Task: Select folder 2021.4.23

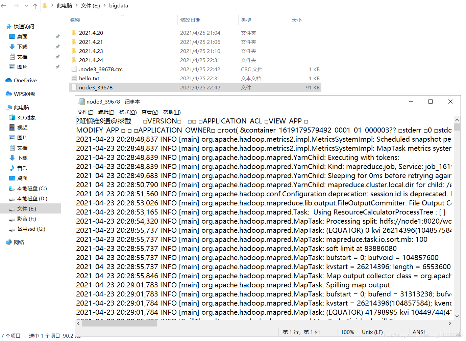Action: click(x=195, y=51)
